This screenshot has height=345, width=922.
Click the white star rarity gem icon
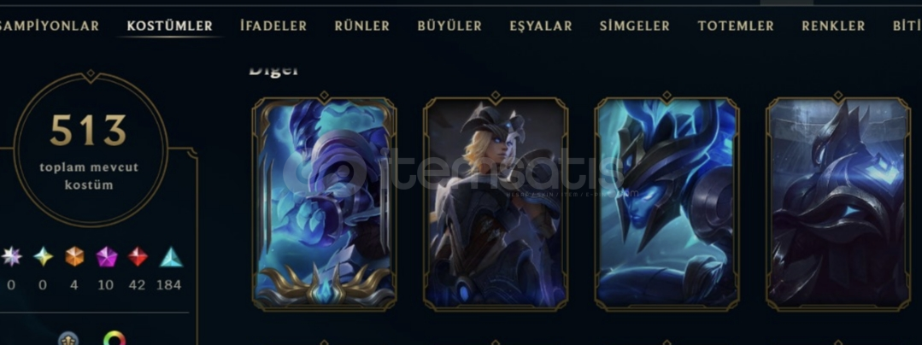(x=12, y=256)
